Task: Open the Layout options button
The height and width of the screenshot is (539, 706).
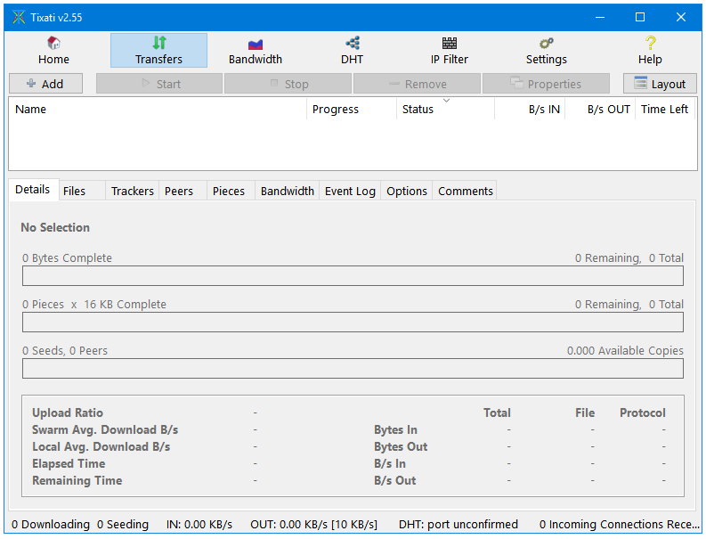Action: pyautogui.click(x=660, y=84)
